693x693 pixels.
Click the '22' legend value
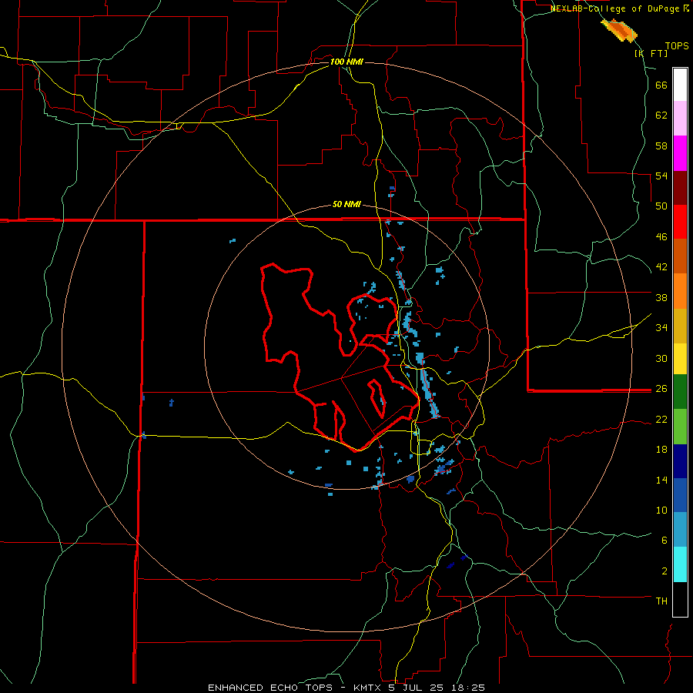(661, 419)
